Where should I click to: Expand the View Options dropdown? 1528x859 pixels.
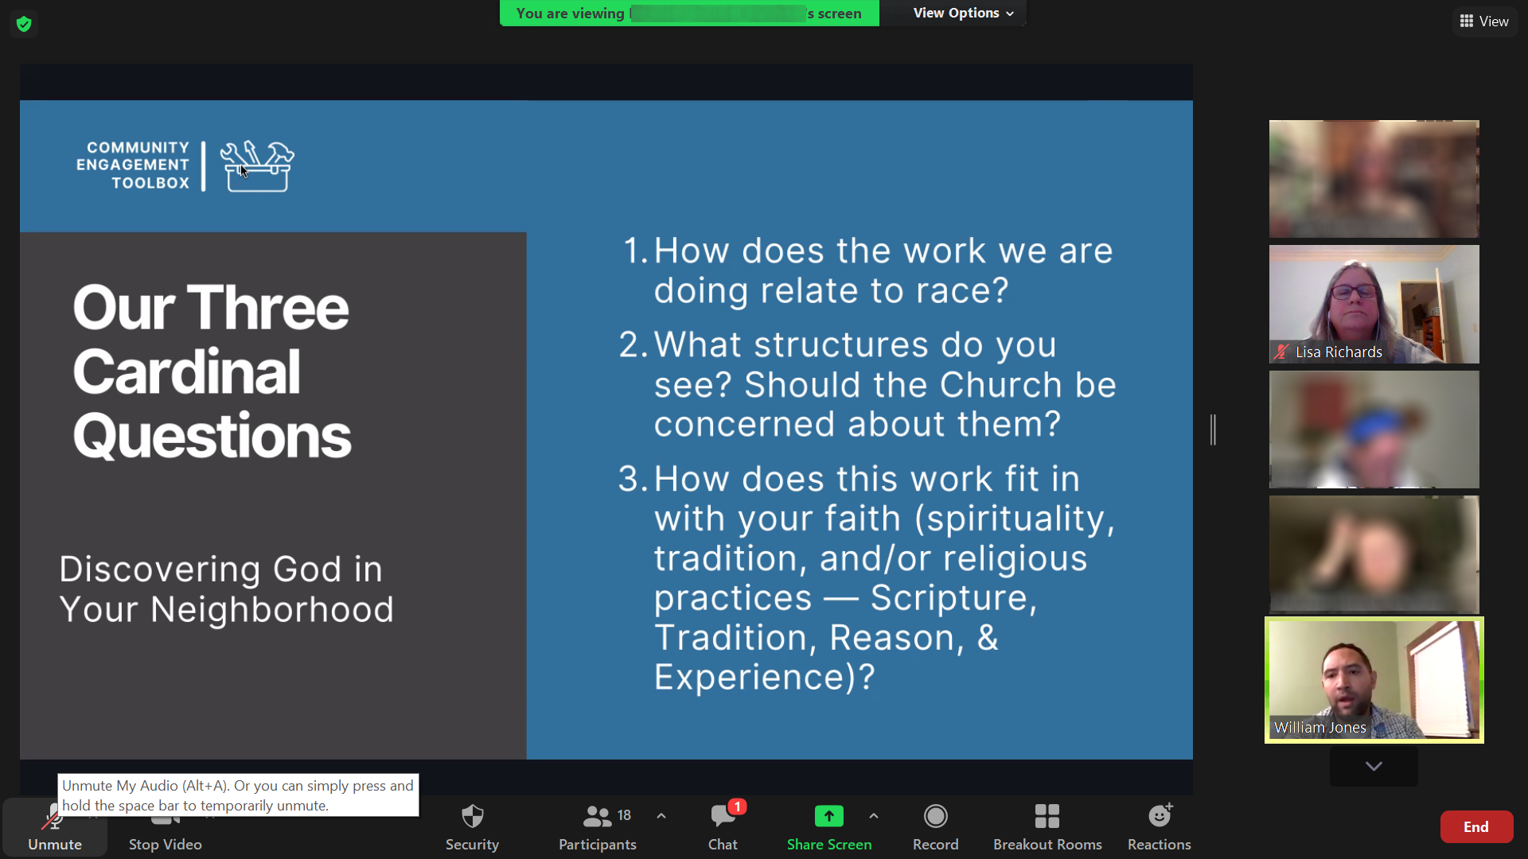963,13
